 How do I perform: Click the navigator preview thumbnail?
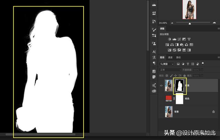click(189, 10)
